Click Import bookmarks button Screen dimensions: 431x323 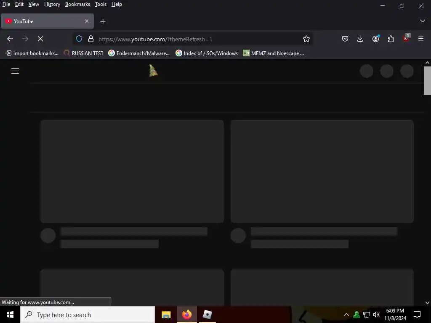32,53
